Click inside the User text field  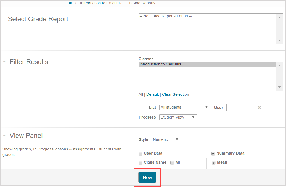[x=242, y=107]
